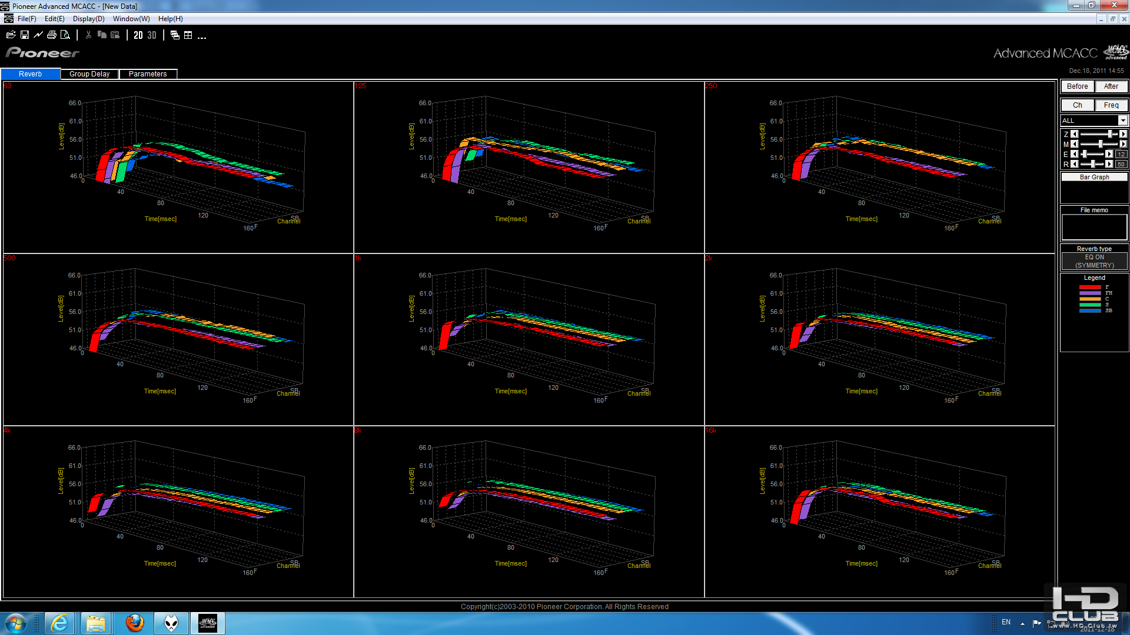Open the Display(D) menu
The image size is (1130, 635).
pyautogui.click(x=89, y=19)
